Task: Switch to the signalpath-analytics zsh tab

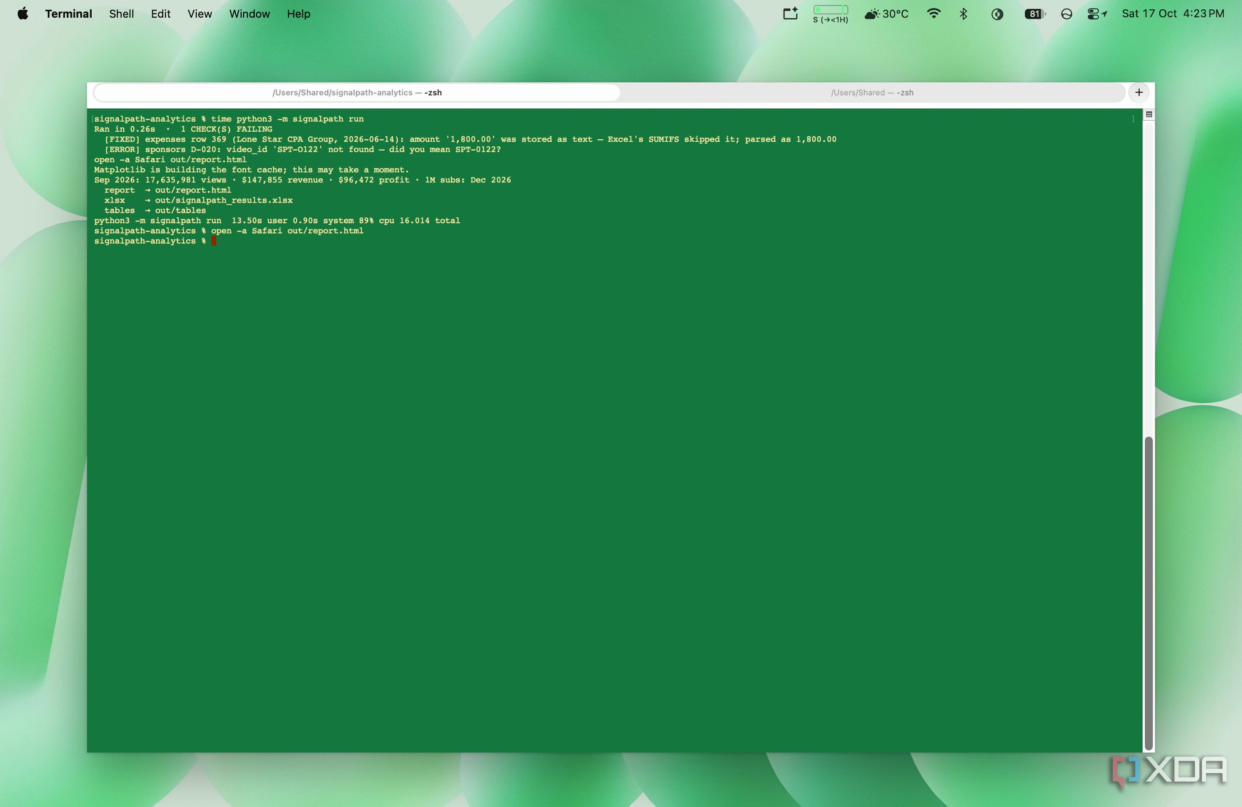Action: pos(357,93)
